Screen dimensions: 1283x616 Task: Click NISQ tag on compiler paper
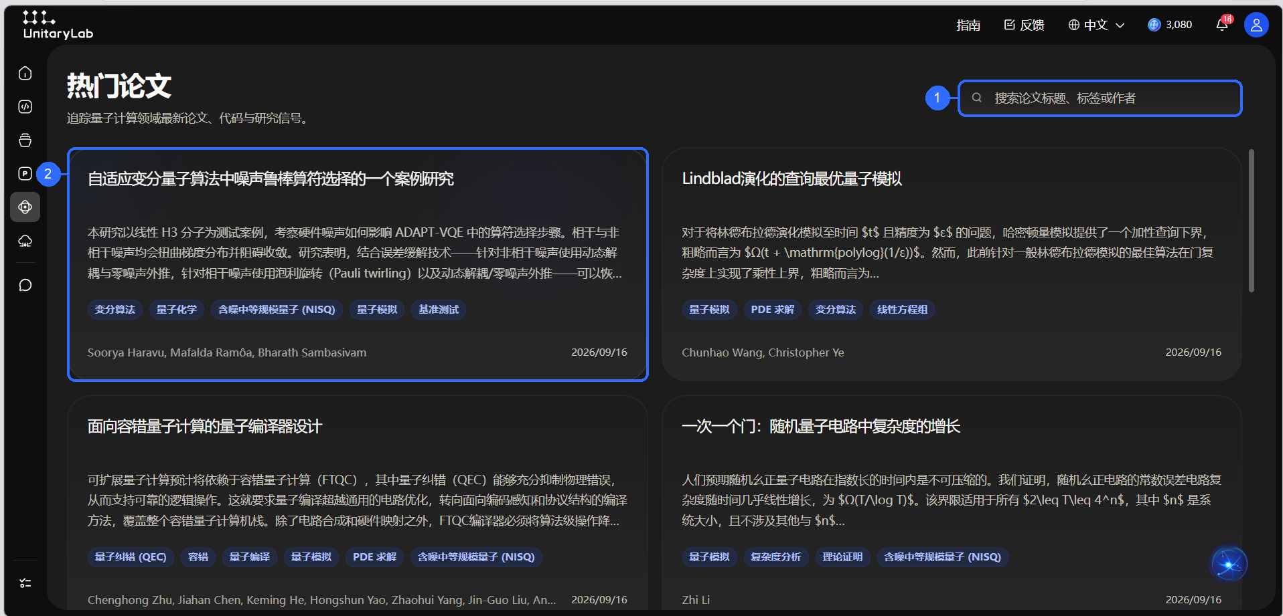[x=476, y=557]
